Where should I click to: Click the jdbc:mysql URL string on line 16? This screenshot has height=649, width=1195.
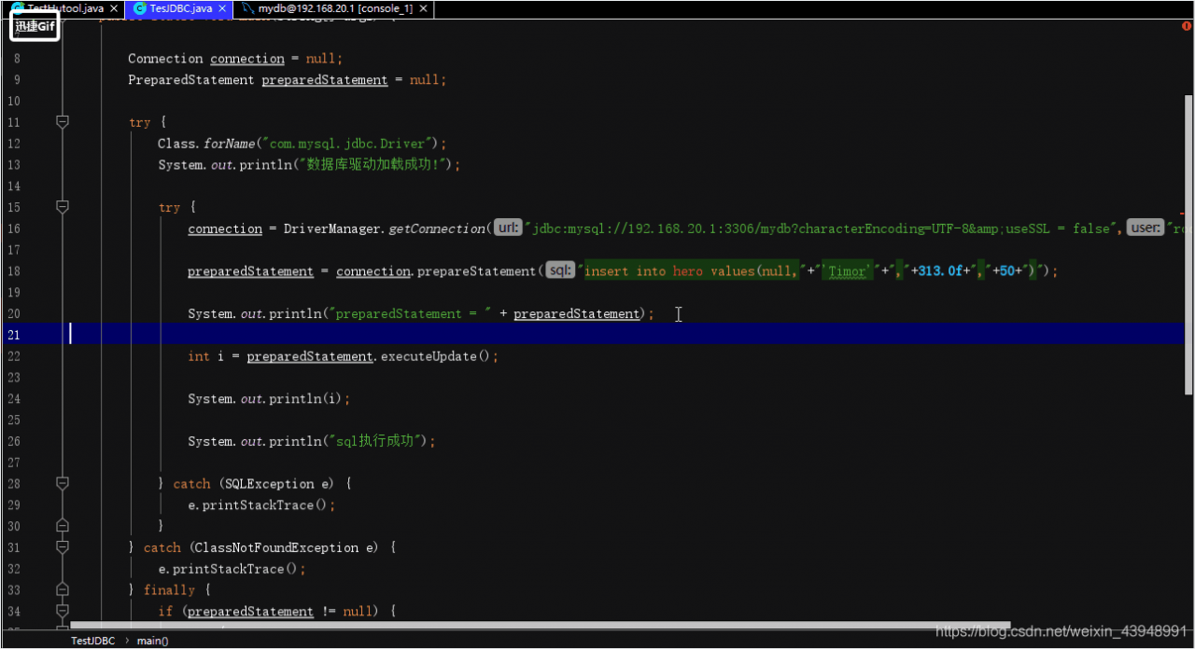click(x=819, y=228)
